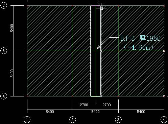Click the grip point at bottom-right corner

(x=164, y=96)
